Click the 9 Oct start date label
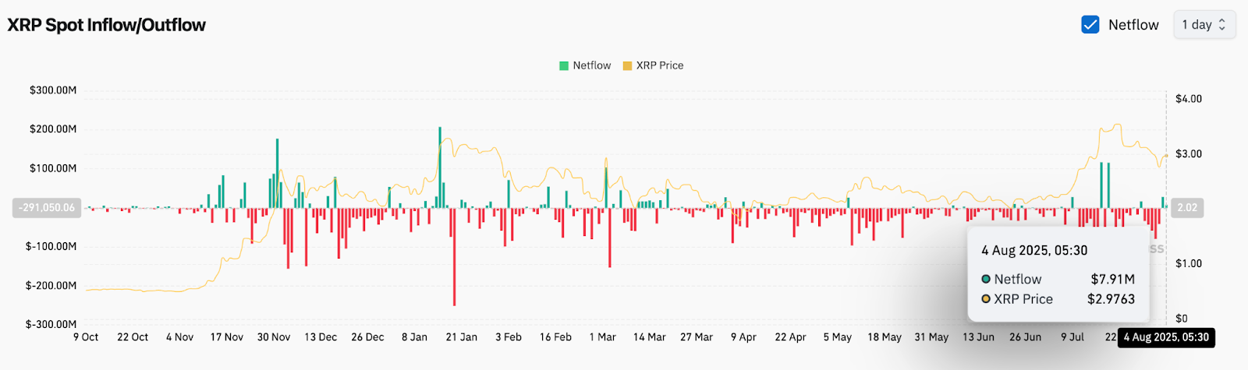Screen dimensions: 1248x370 86,337
